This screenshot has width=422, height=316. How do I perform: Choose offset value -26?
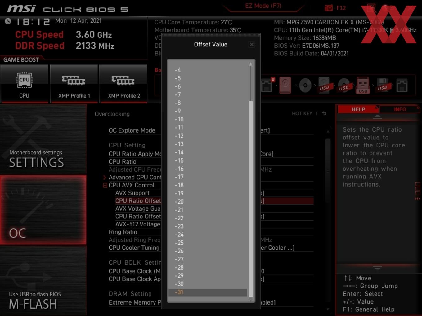(x=208, y=251)
